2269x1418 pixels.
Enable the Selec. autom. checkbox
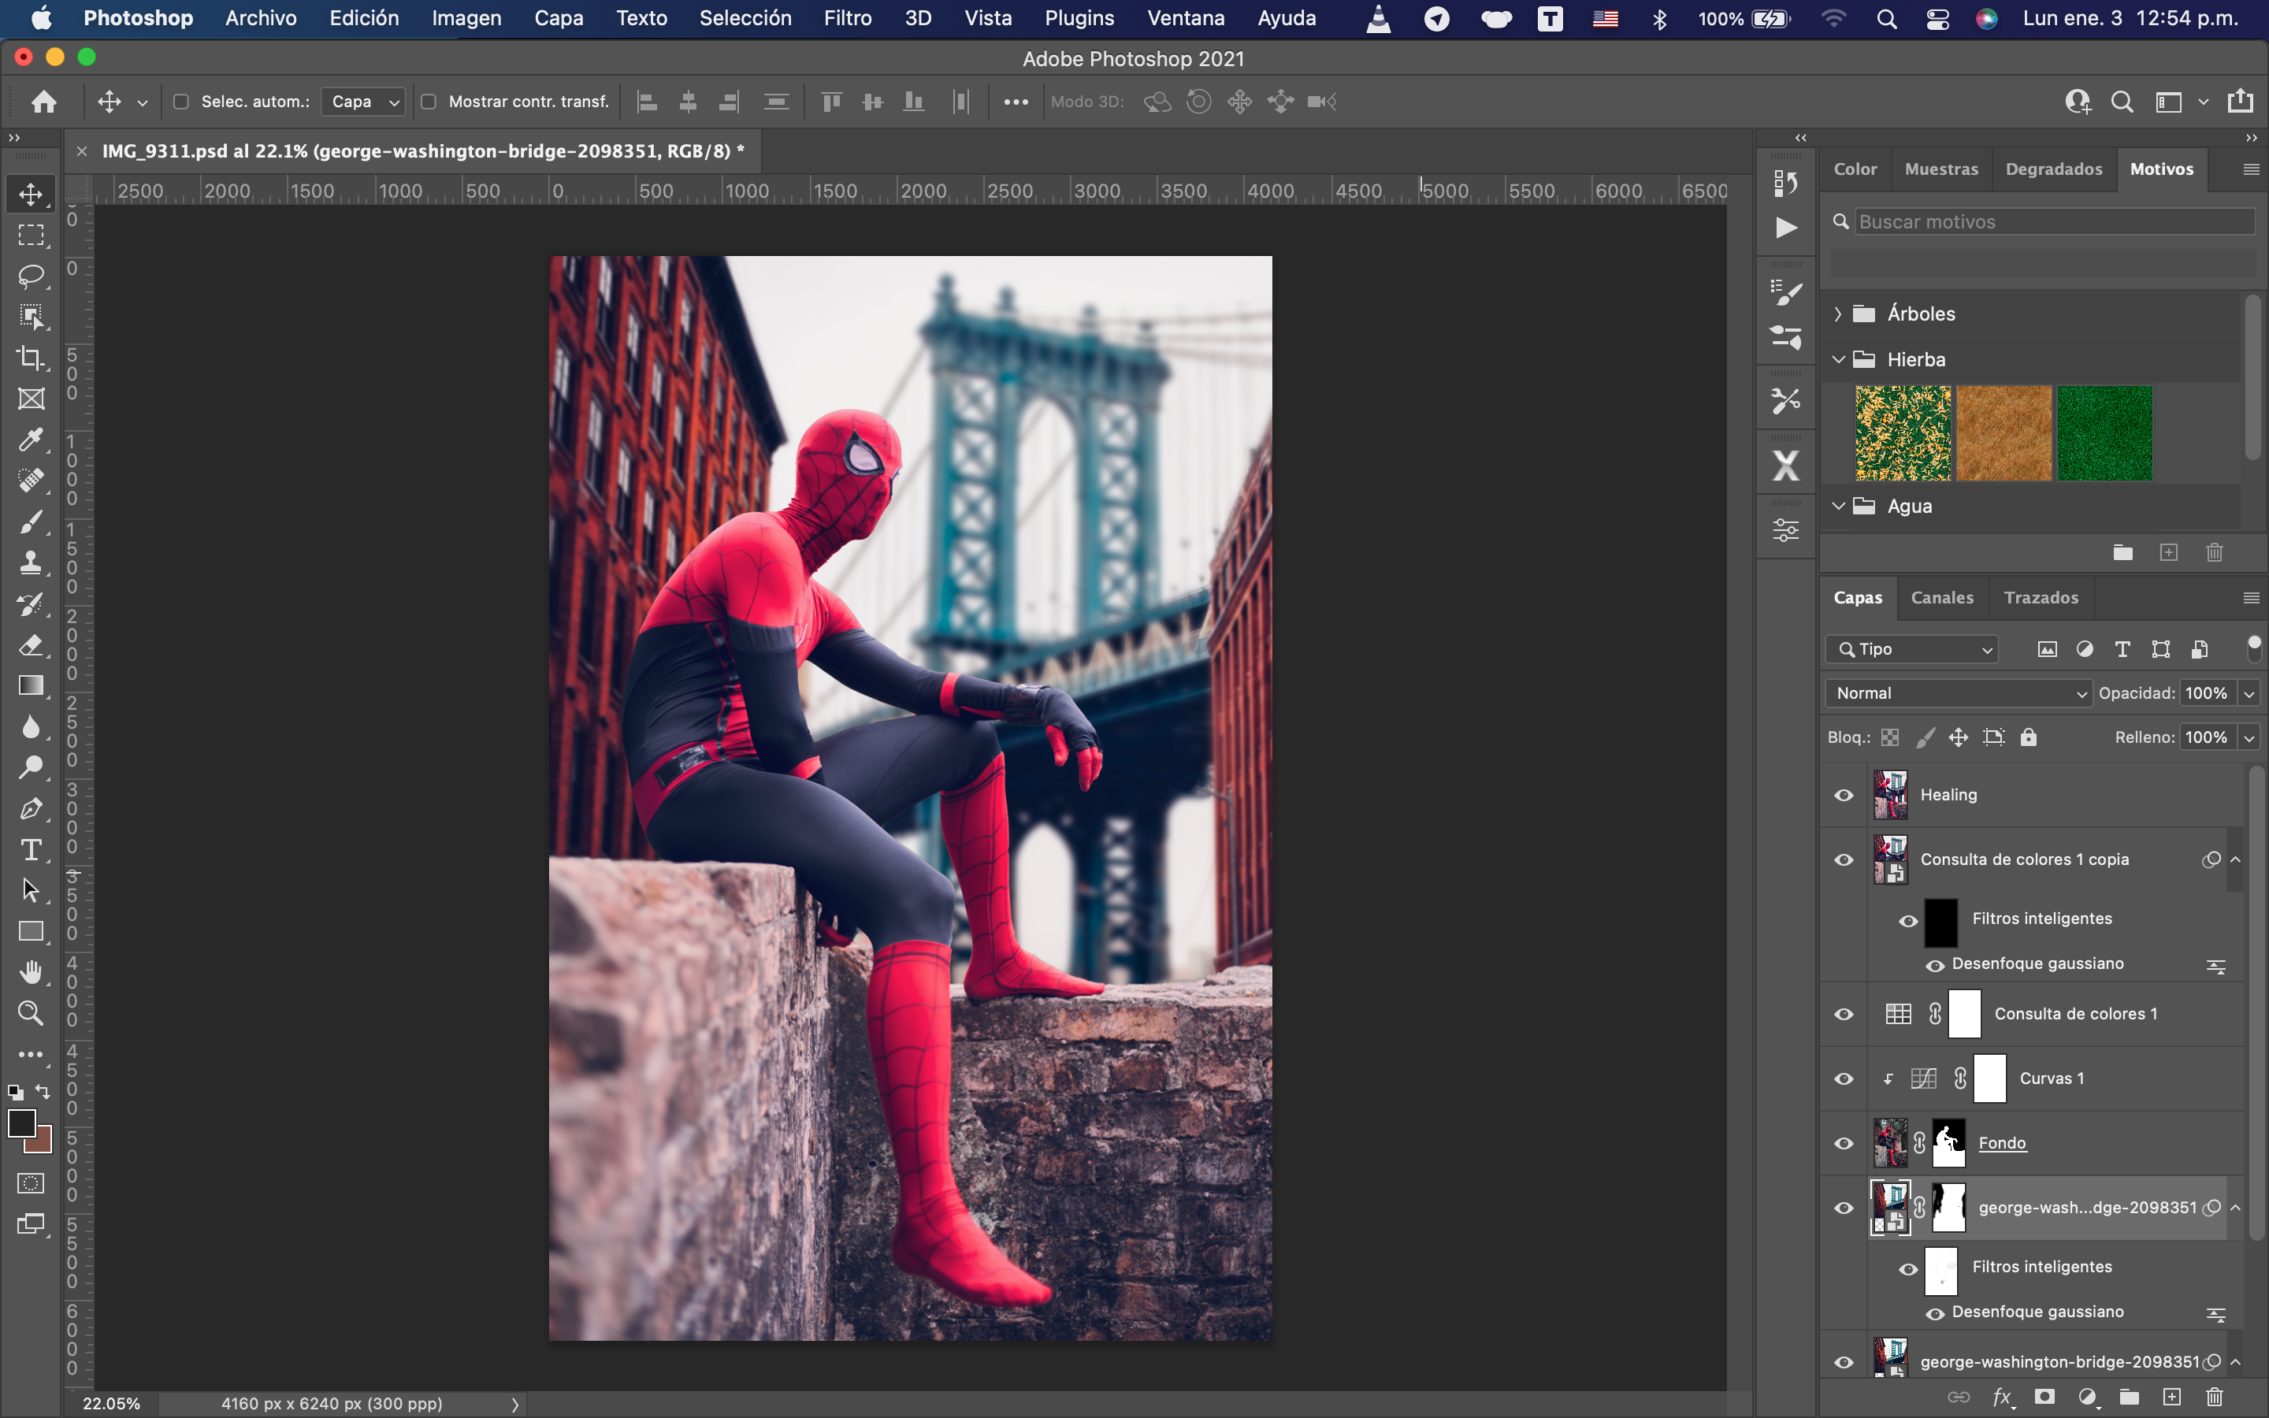(x=181, y=102)
